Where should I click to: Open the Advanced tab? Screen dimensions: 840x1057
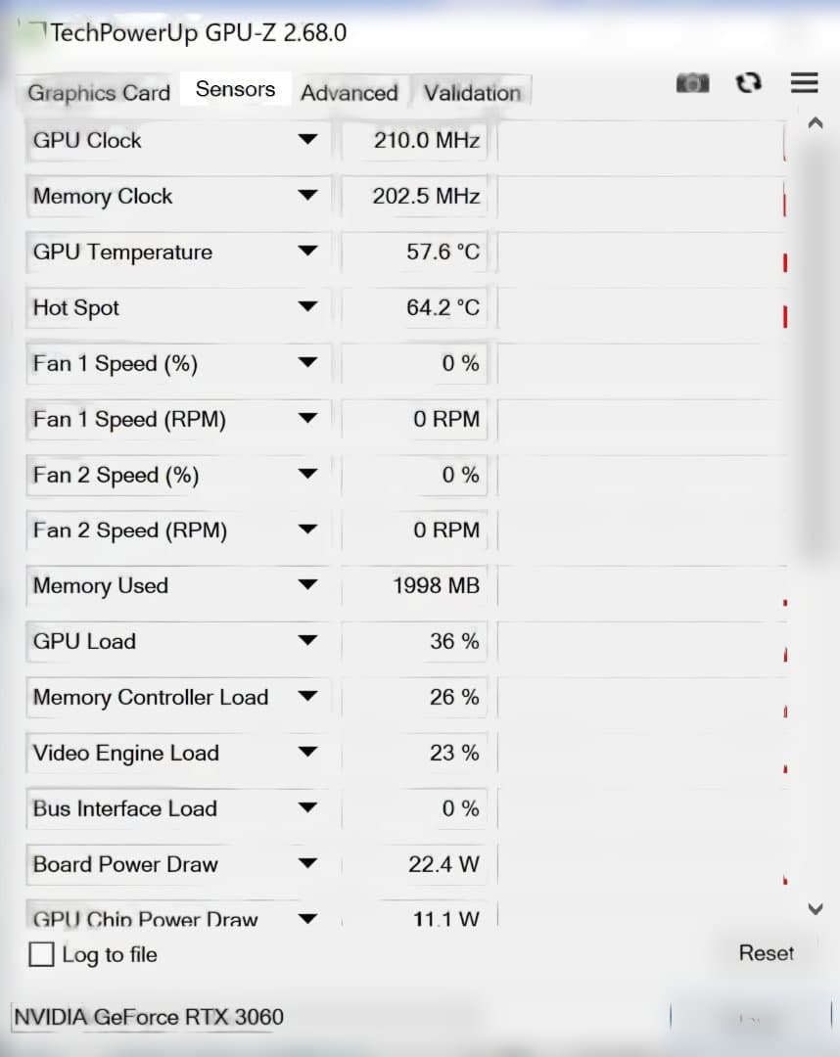pos(349,93)
